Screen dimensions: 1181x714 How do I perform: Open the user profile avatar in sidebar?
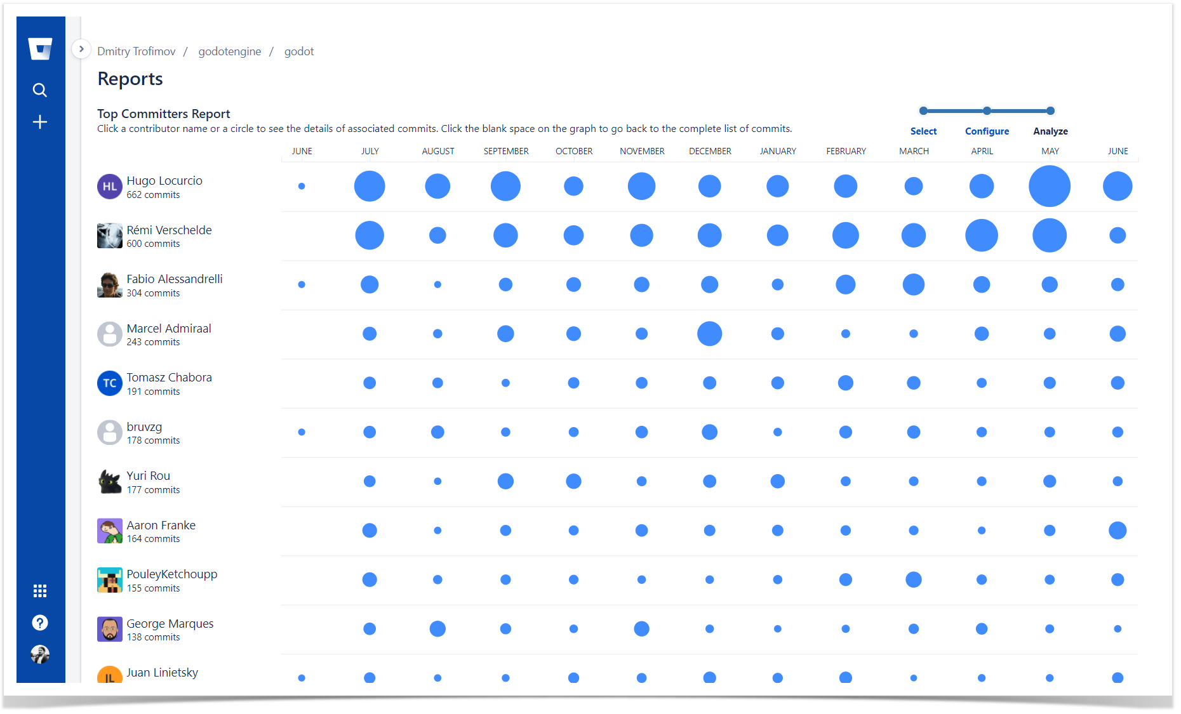pos(40,654)
